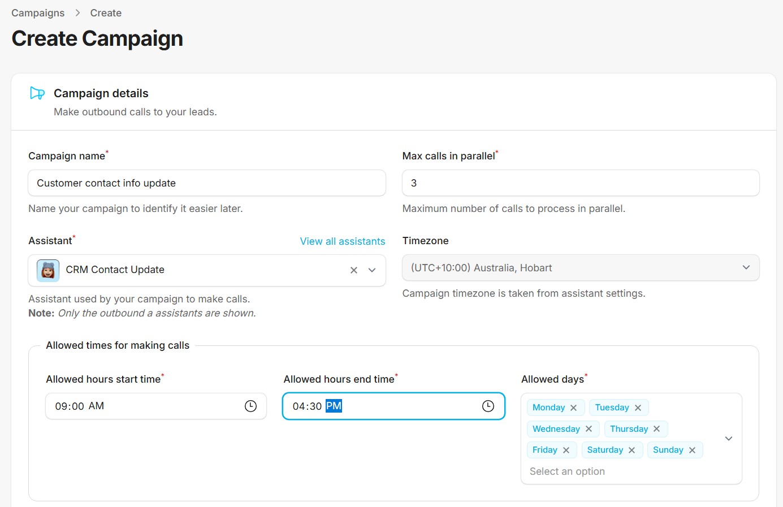Open View all assistants link
Screen dimensions: 783x507
pos(342,241)
